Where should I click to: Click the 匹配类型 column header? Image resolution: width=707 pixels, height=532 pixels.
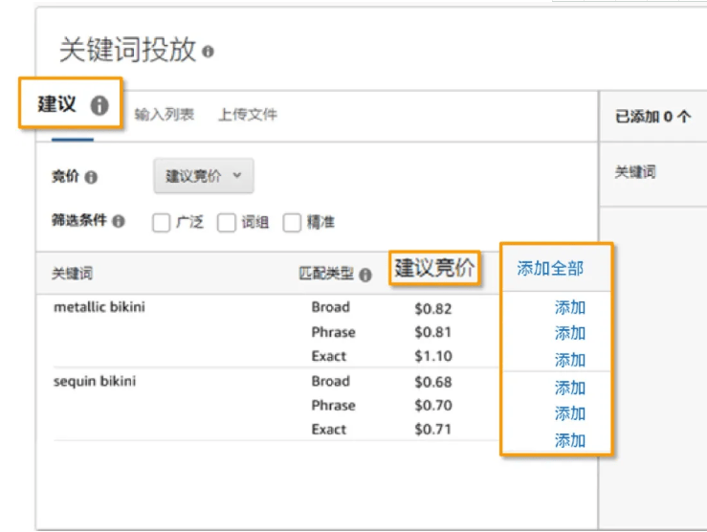(326, 274)
